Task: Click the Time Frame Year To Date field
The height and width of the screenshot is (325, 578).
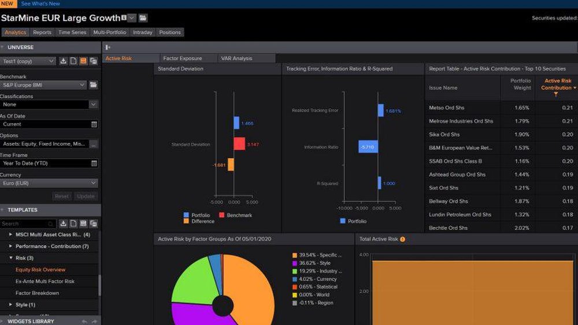Action: (x=49, y=164)
